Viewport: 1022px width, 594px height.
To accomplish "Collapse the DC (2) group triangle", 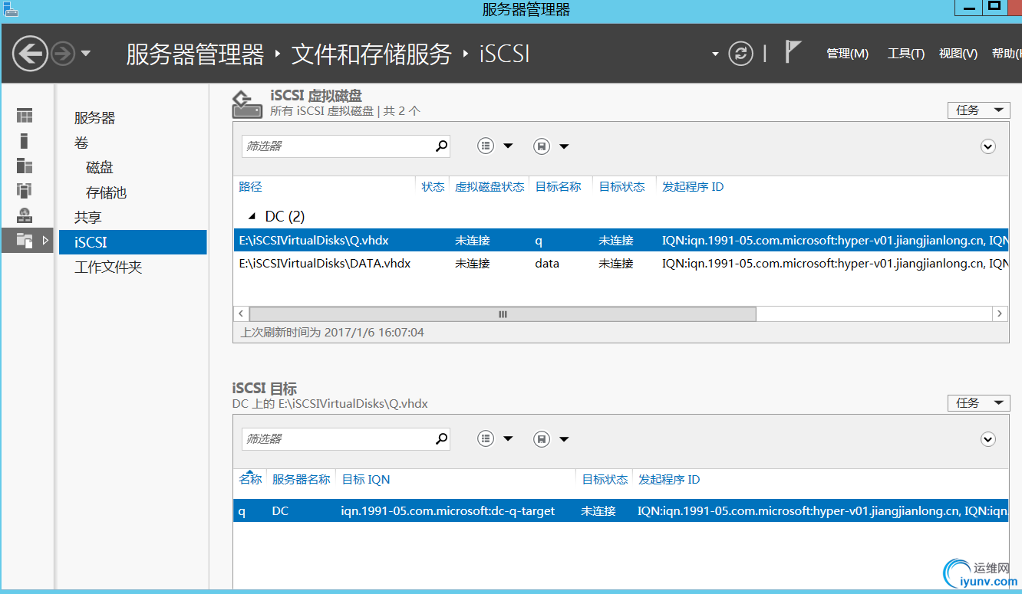I will (252, 217).
